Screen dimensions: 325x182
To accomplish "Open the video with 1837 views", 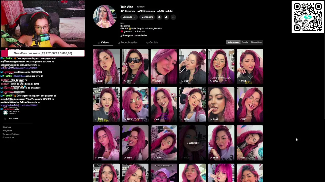I will click(135, 66).
